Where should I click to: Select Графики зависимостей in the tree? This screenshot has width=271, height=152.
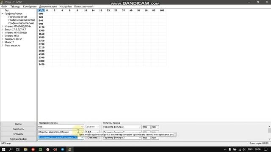point(22,20)
